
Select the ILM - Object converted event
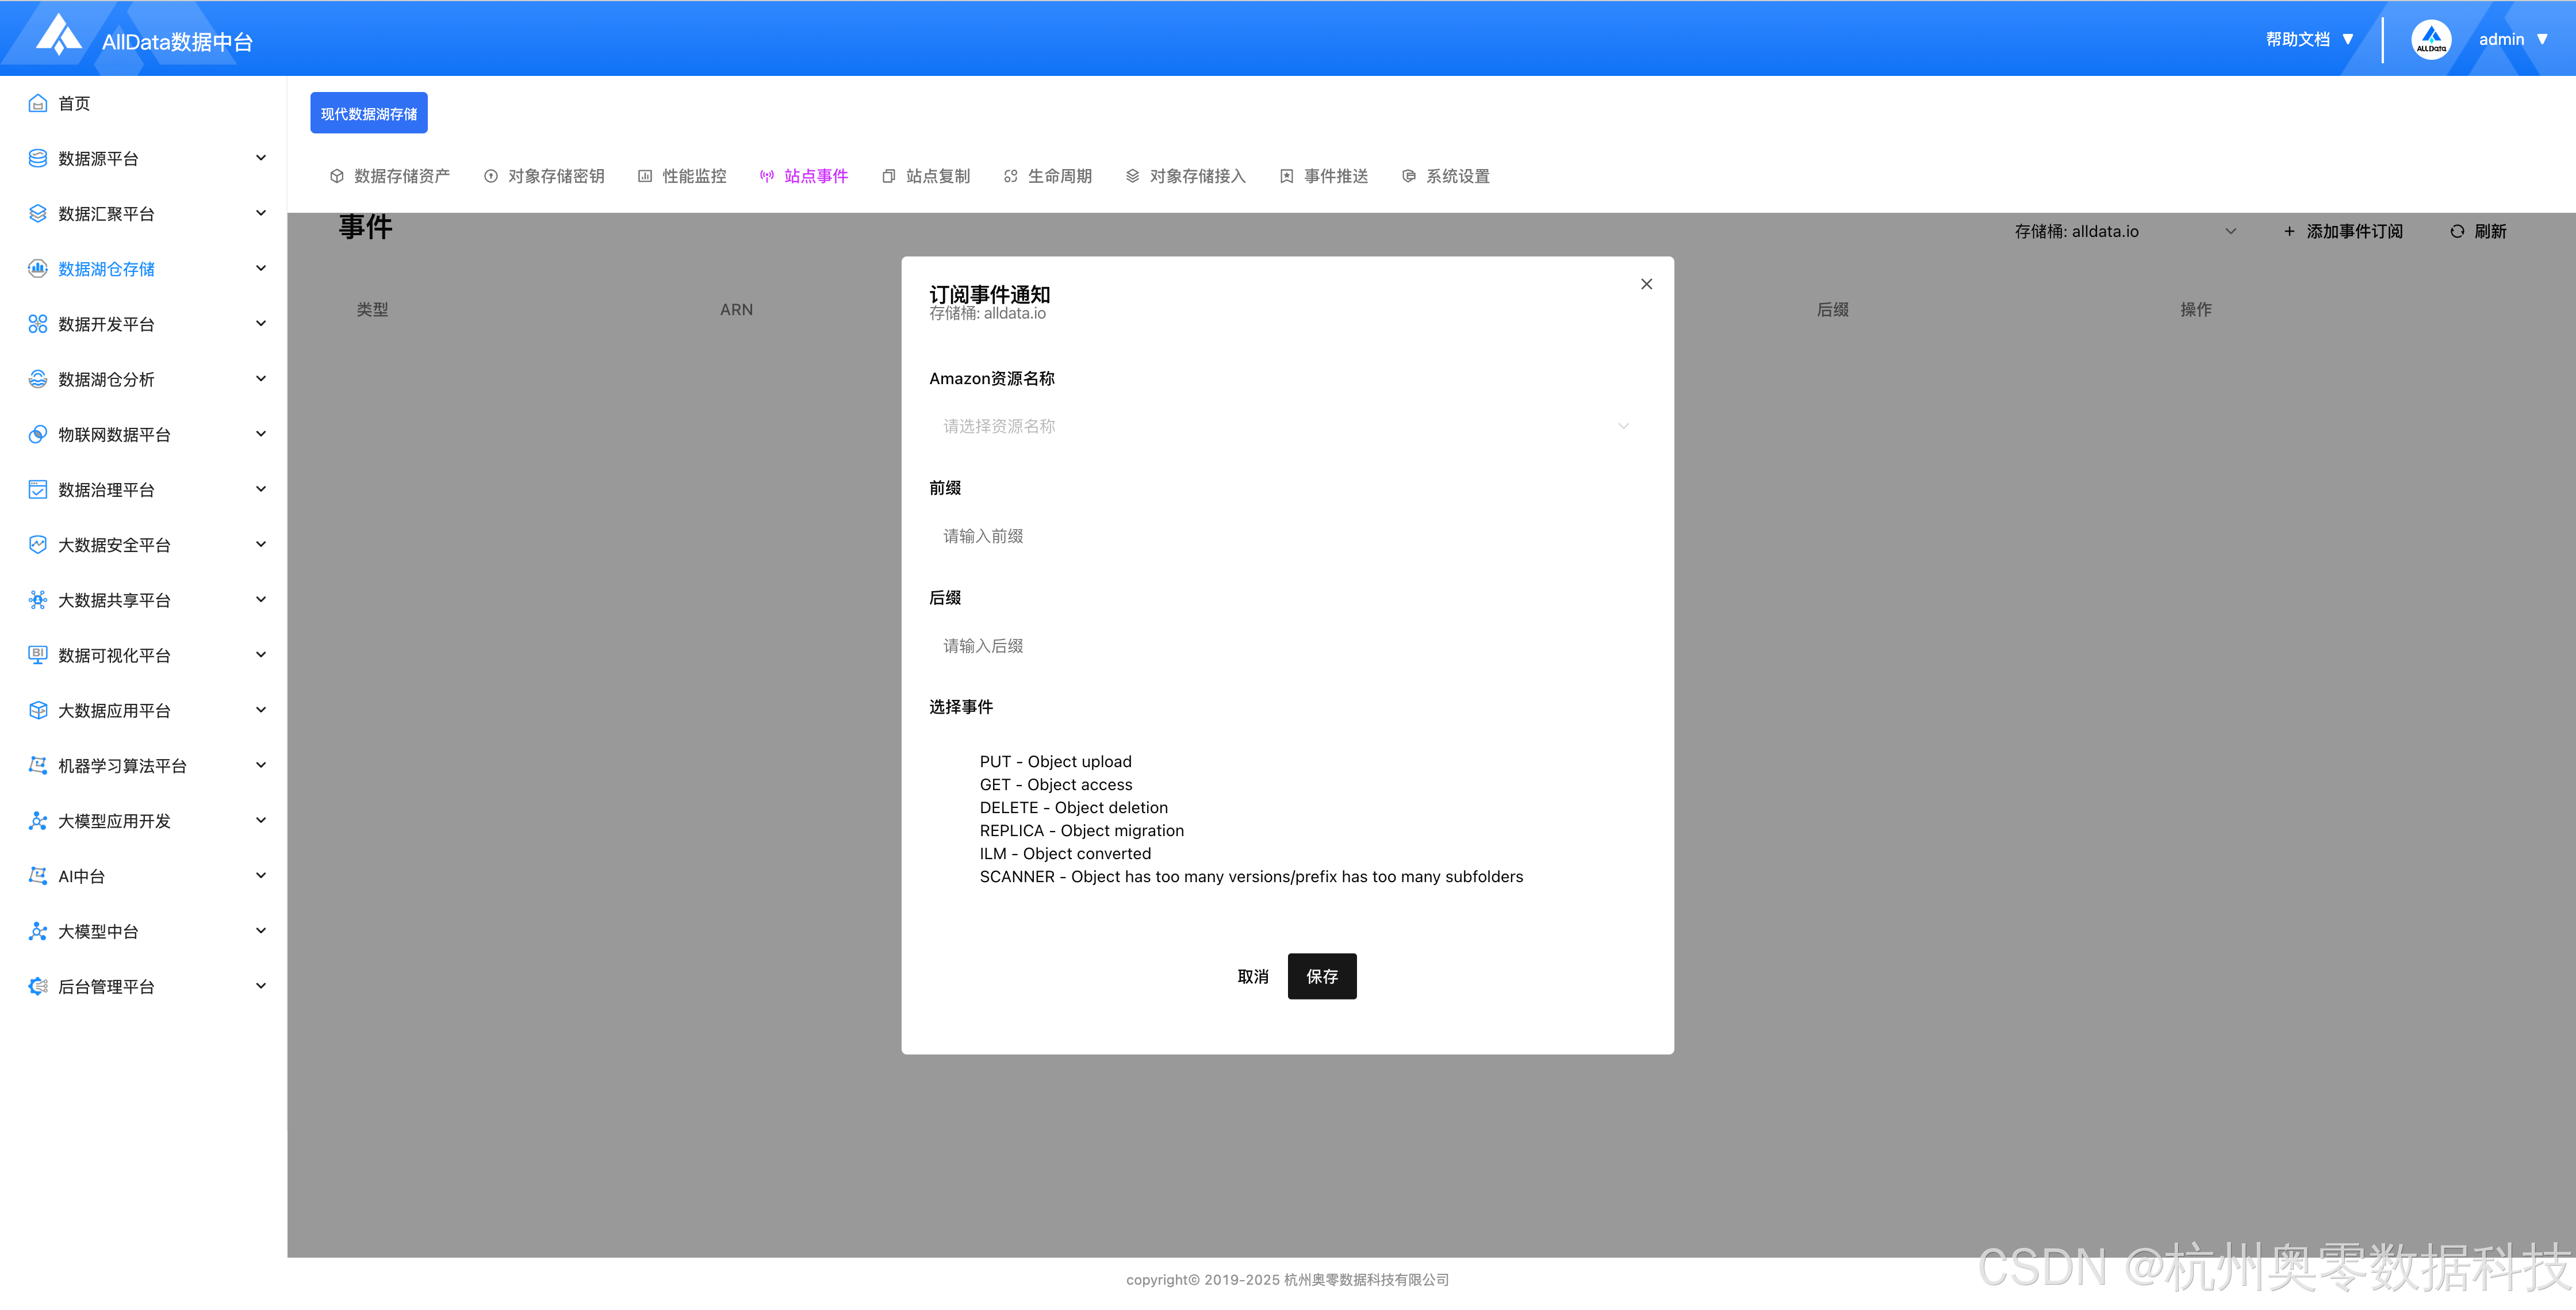1065,853
